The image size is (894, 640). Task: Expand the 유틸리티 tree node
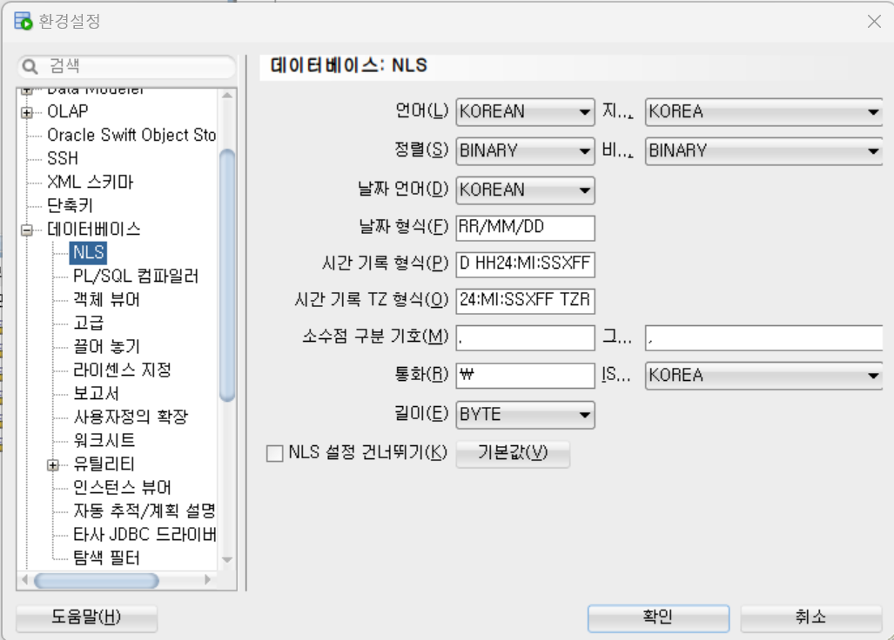pyautogui.click(x=52, y=465)
